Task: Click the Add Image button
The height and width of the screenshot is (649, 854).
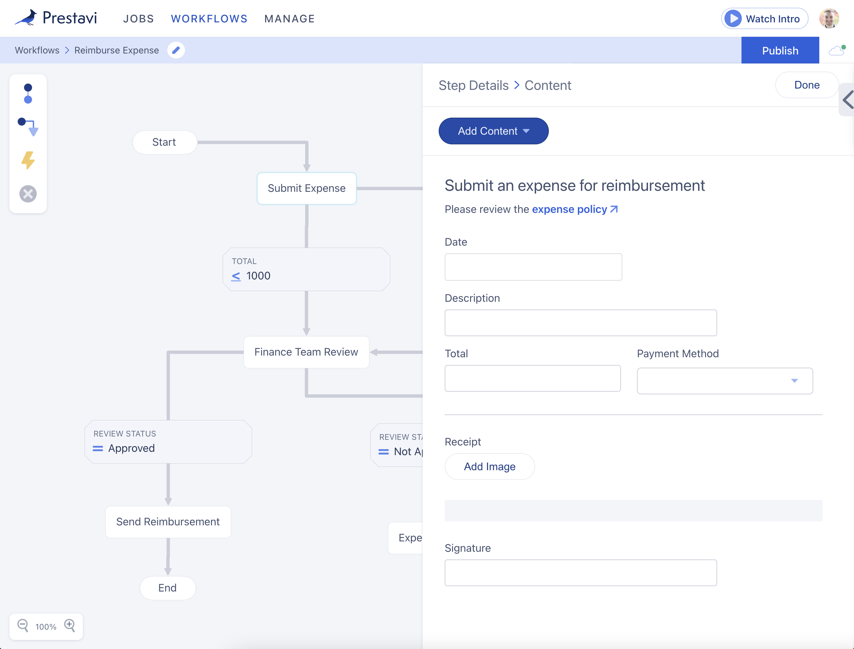Action: click(489, 467)
